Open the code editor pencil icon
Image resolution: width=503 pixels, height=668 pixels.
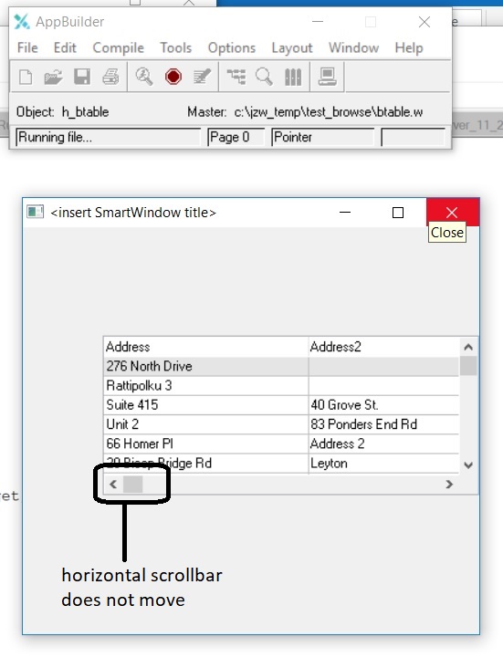click(202, 77)
